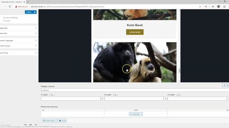Click the preview pane vertical scrollbar thumb
This screenshot has width=229, height=128.
tap(179, 71)
